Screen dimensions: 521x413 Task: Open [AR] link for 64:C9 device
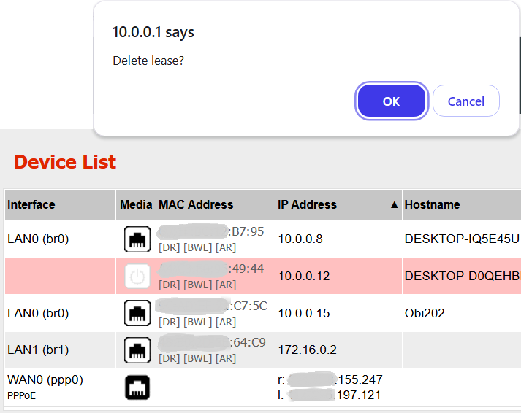click(x=226, y=358)
